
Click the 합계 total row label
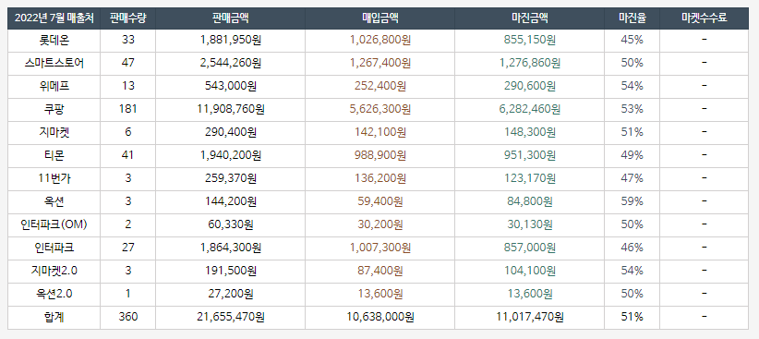(54, 317)
